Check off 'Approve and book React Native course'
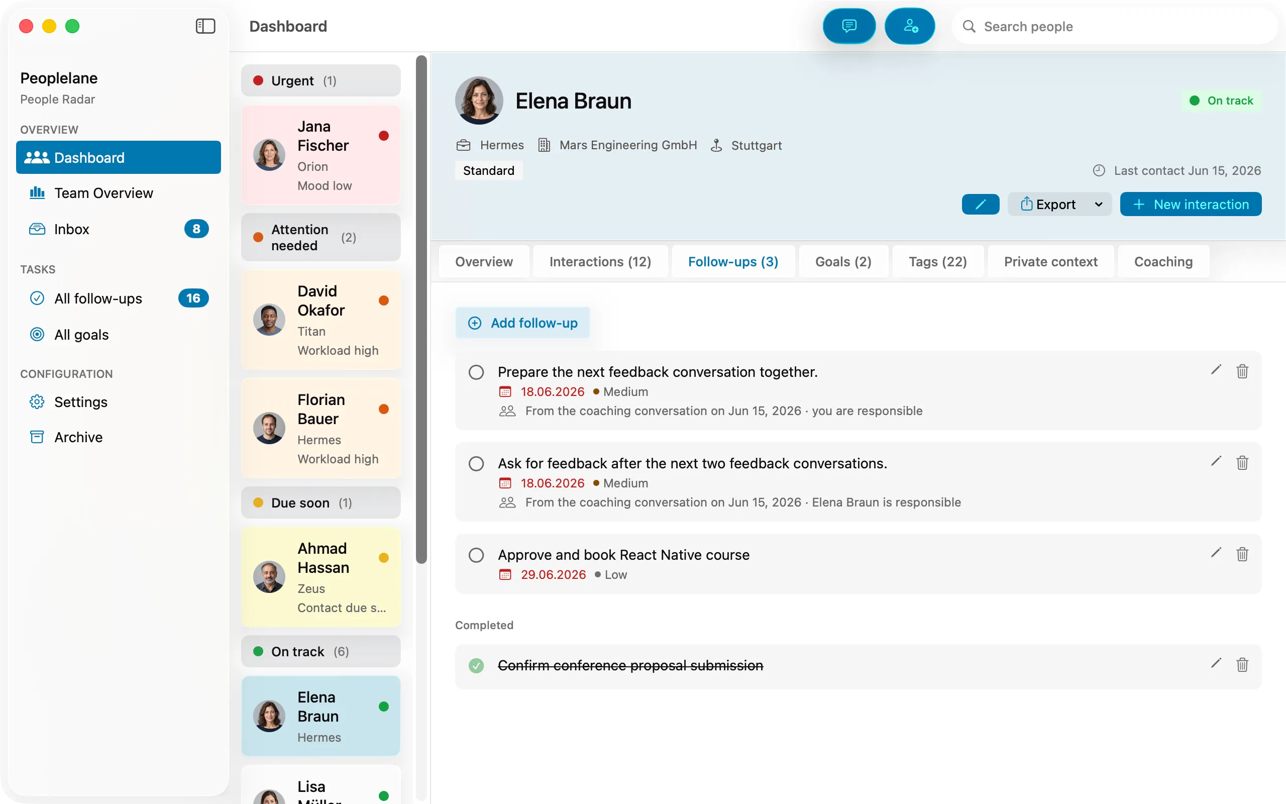 [x=476, y=555]
